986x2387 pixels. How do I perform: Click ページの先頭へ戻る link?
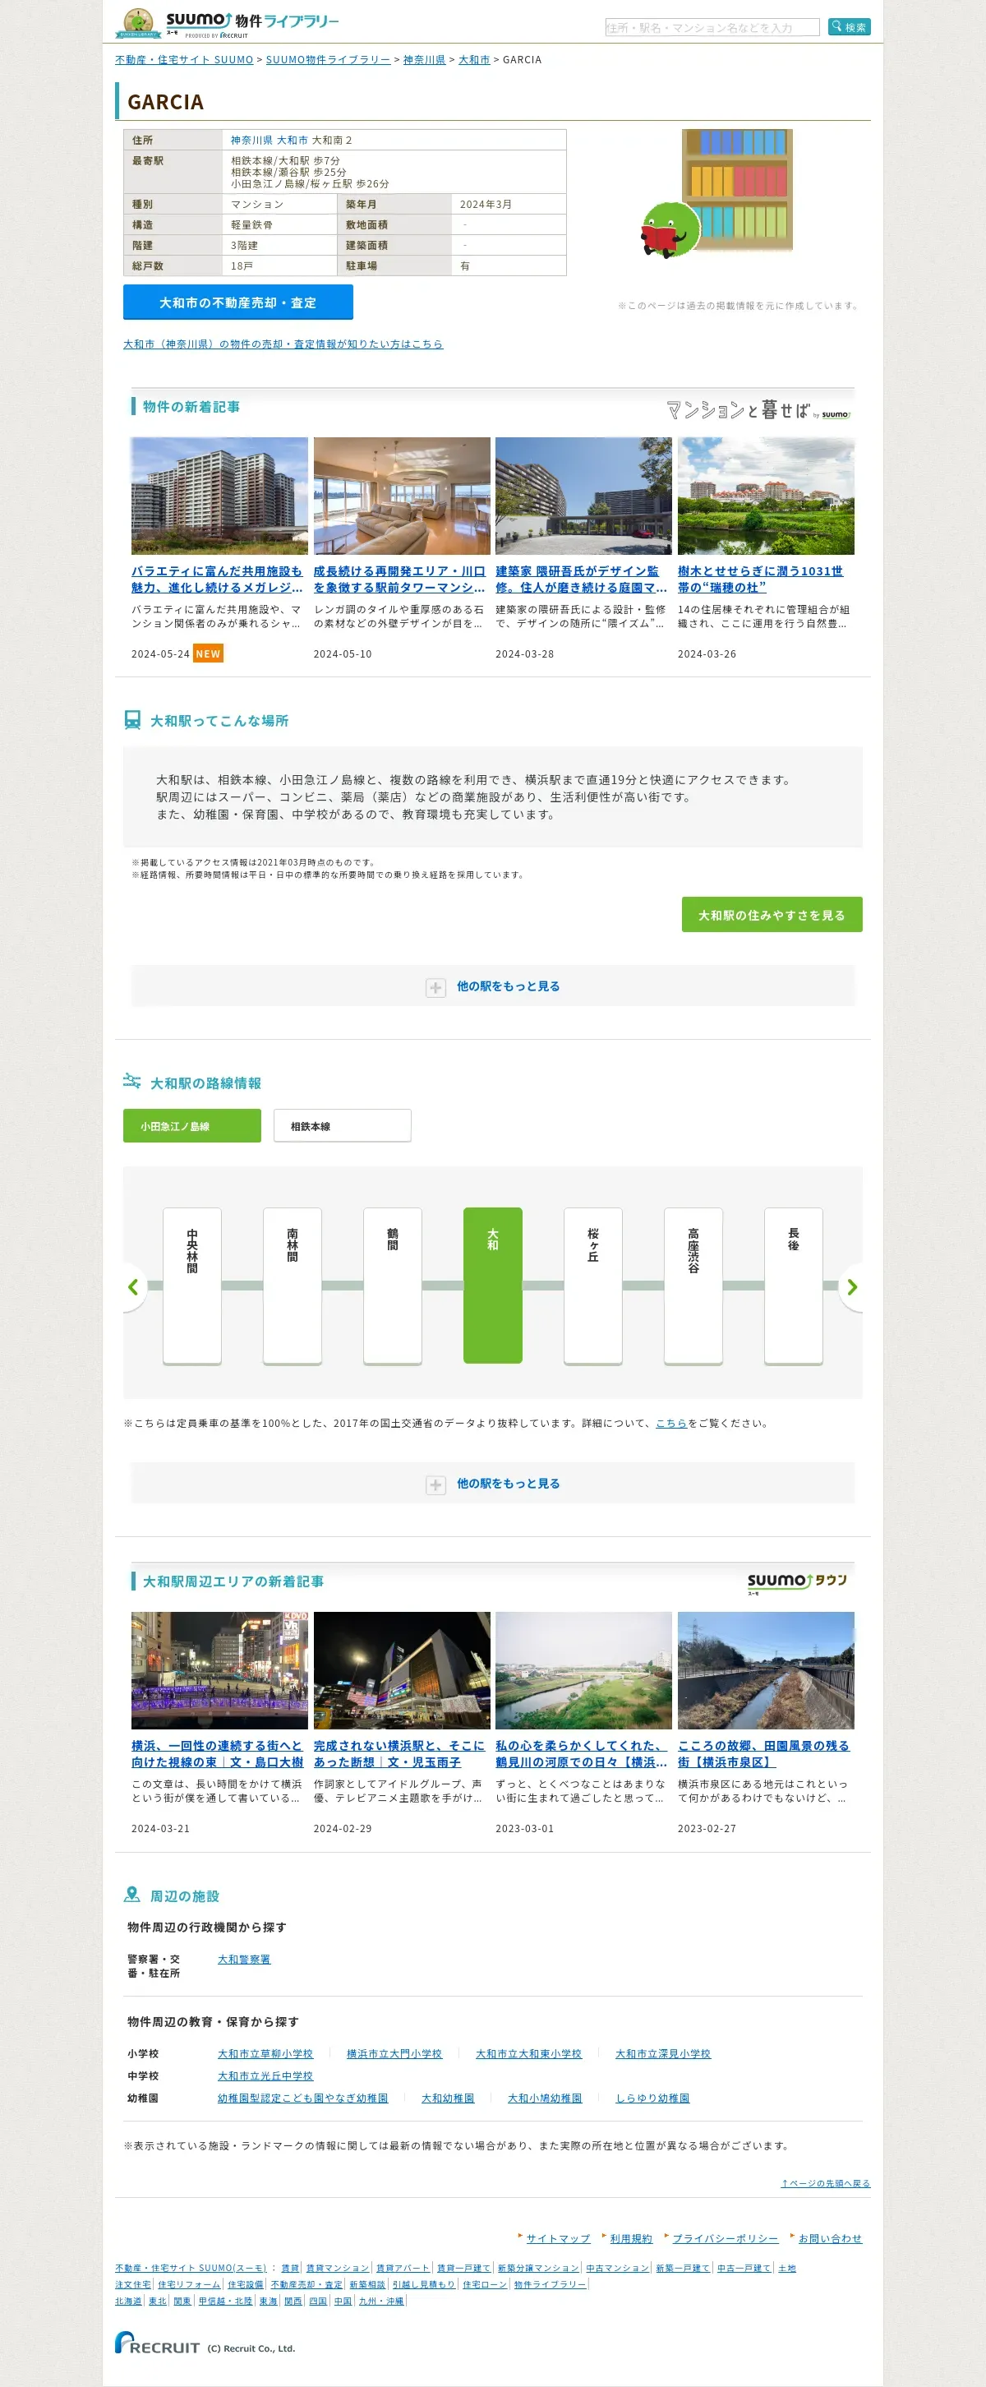click(x=826, y=2183)
